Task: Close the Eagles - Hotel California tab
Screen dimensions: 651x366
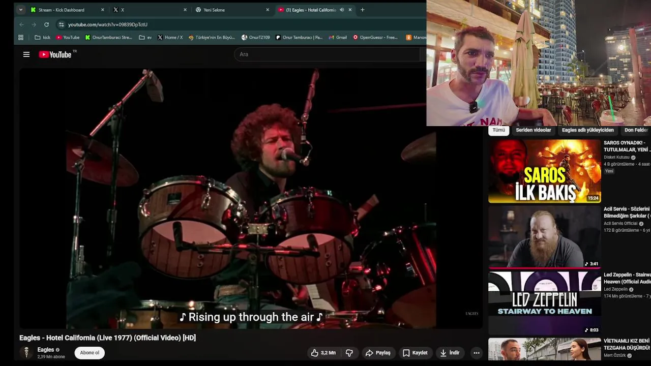Action: (350, 10)
